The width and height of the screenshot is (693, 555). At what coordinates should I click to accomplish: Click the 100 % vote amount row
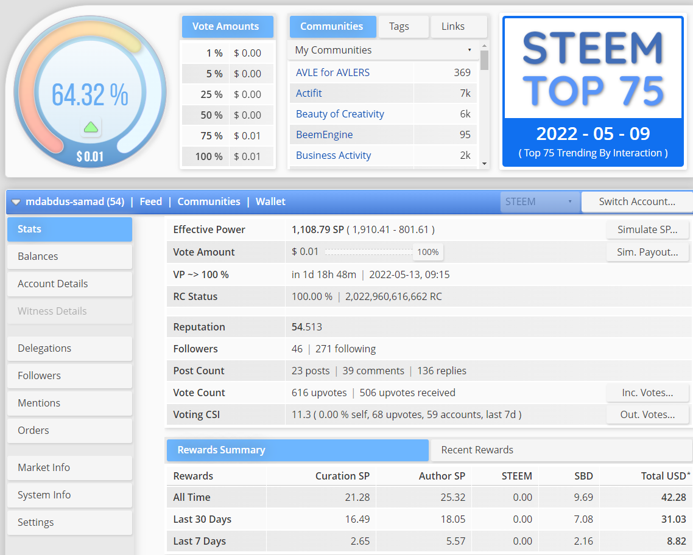(x=228, y=157)
